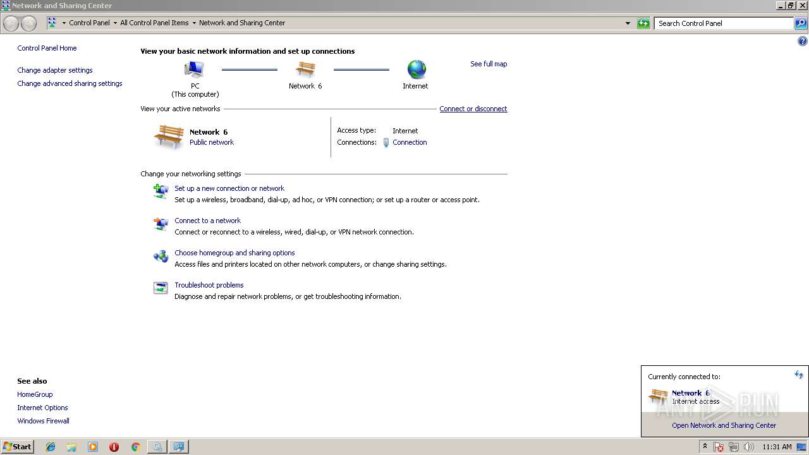Expand the root breadcrumb arrow before Control Panel
Screen dimensions: 809x455
pyautogui.click(x=64, y=23)
